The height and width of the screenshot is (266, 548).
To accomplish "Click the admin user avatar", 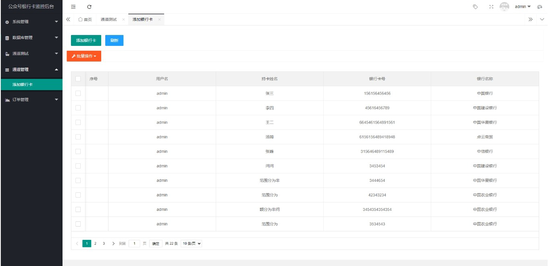I will click(504, 7).
